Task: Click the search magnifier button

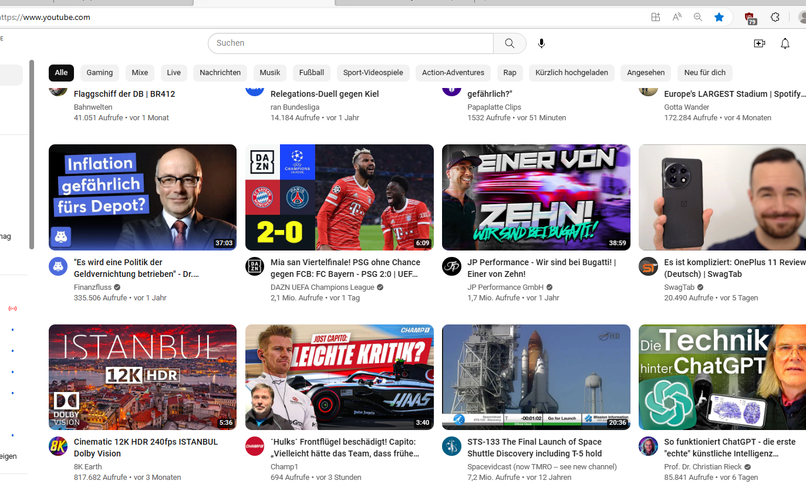Action: (510, 43)
